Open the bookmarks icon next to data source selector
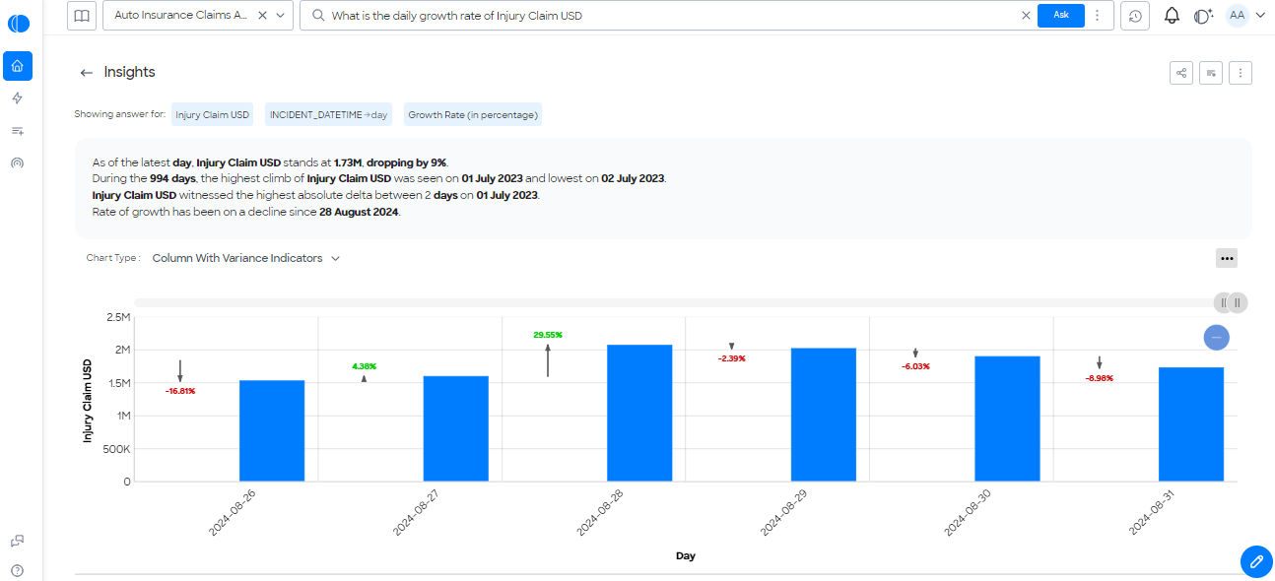 (x=82, y=15)
